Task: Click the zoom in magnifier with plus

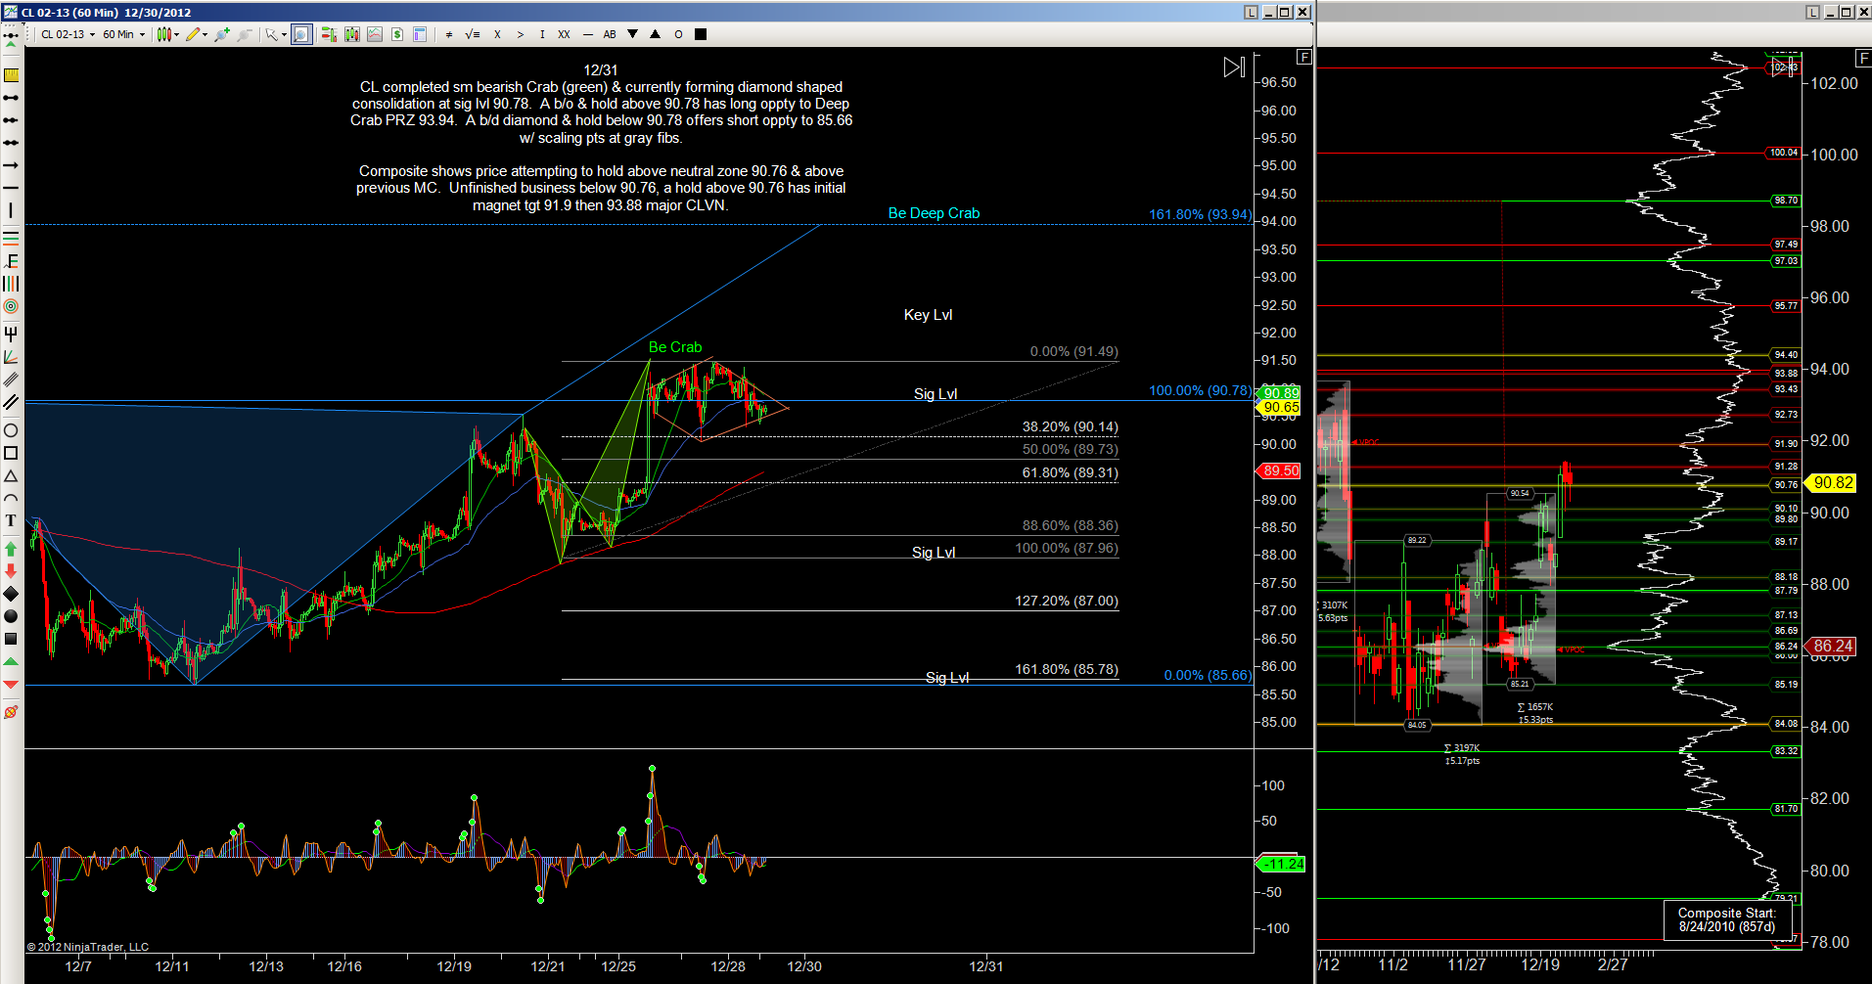Action: (x=222, y=34)
